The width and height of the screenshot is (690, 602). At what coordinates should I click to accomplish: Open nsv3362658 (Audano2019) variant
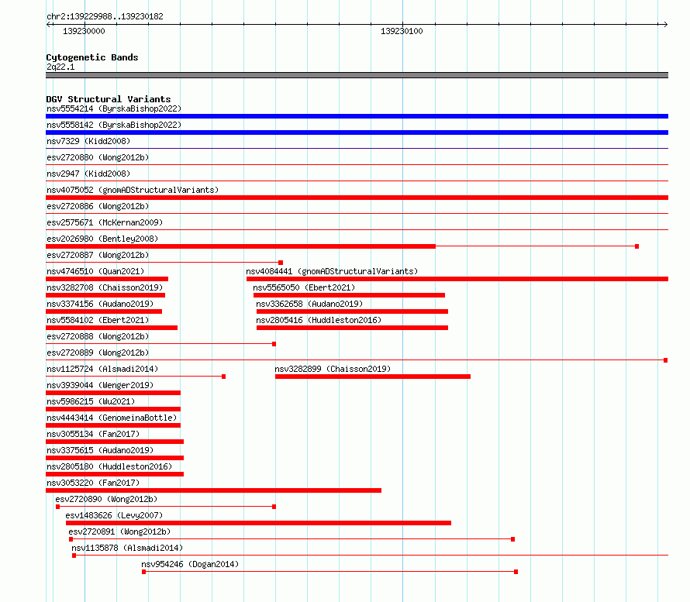click(309, 304)
